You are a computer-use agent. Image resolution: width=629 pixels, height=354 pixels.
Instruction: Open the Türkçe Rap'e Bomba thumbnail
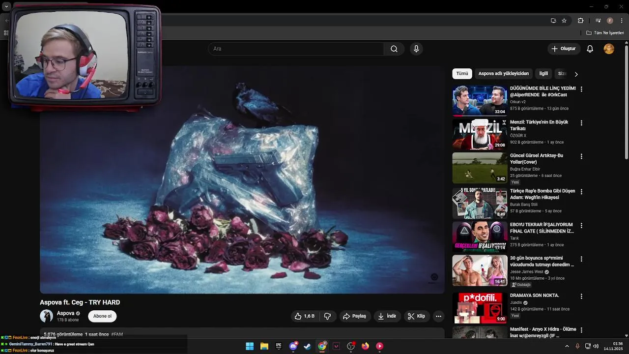coord(480,203)
